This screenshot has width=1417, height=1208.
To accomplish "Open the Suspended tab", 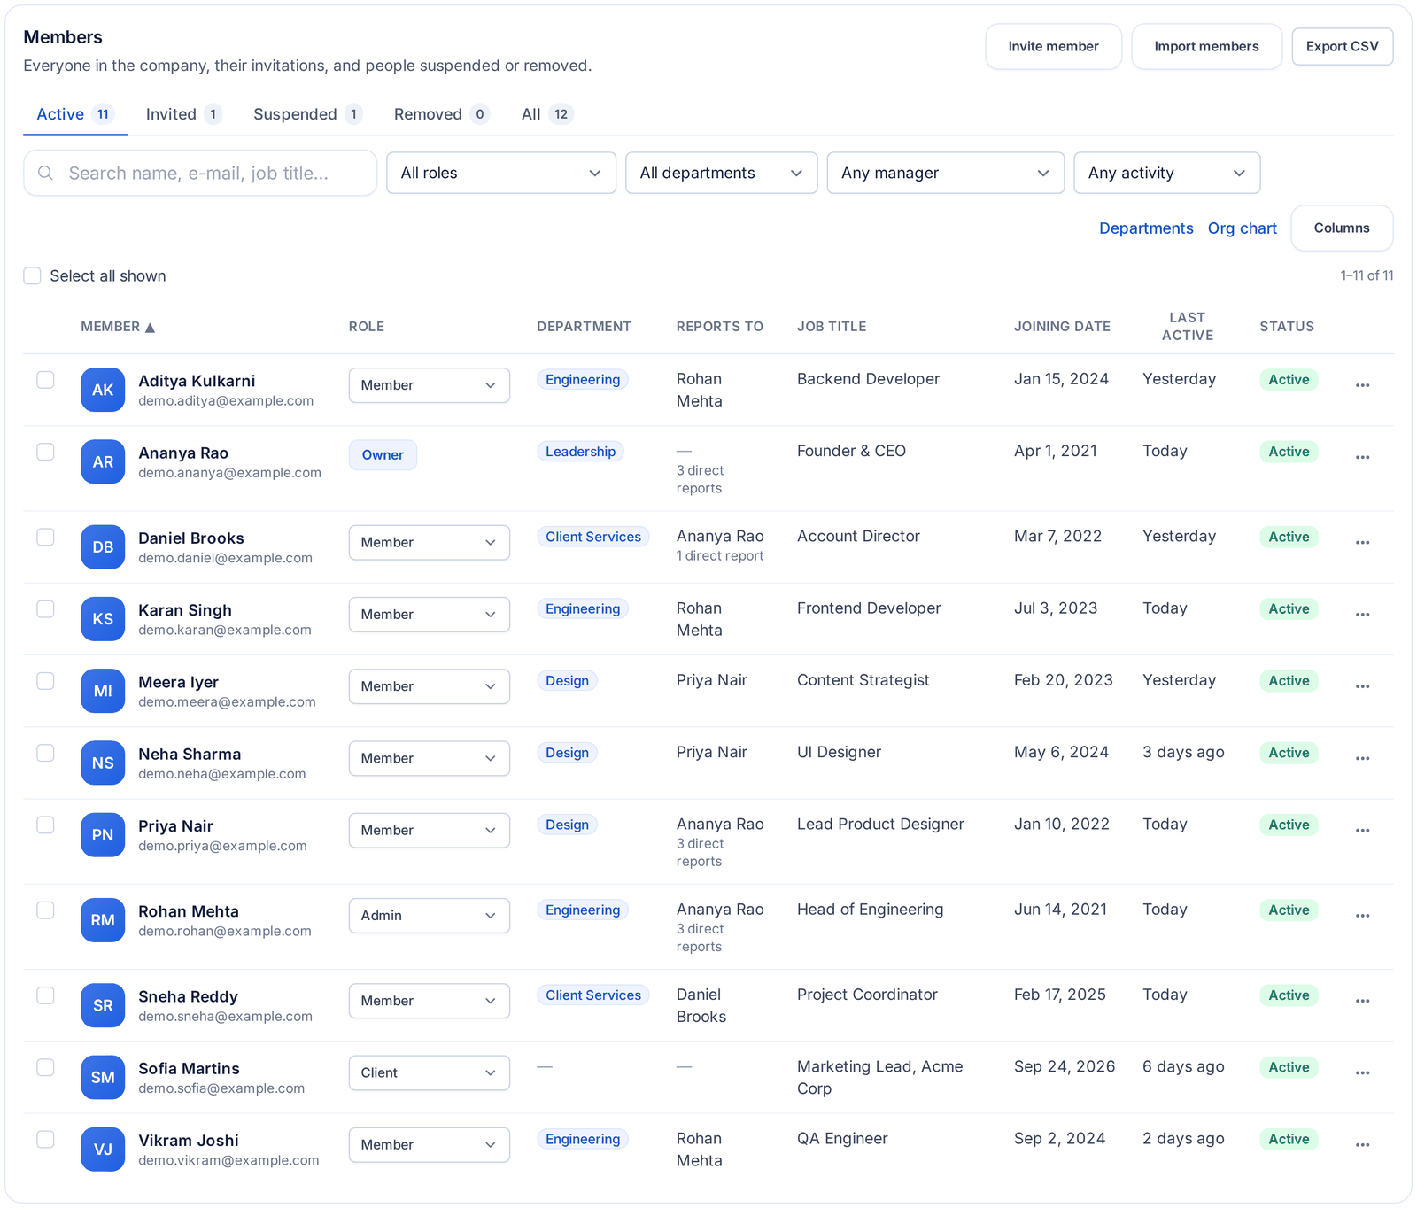I will [307, 114].
